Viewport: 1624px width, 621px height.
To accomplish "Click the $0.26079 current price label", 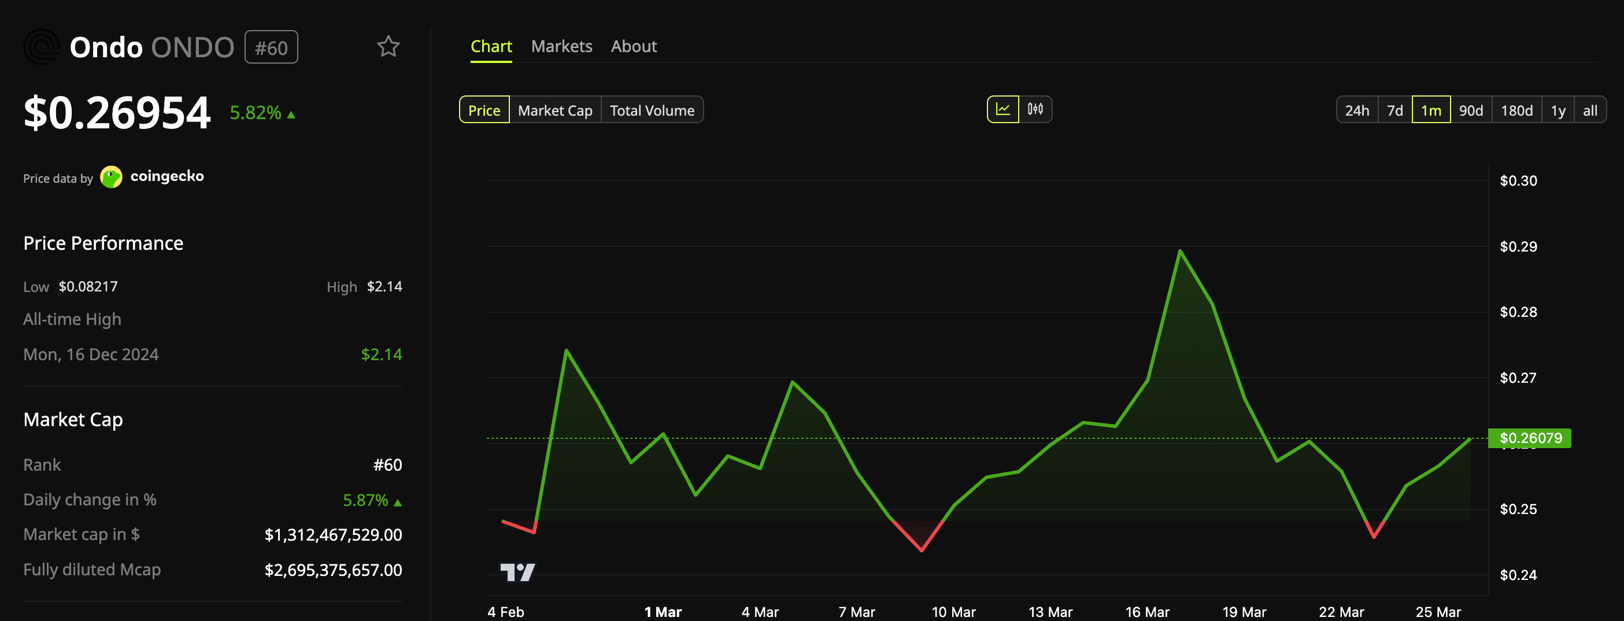I will click(1530, 438).
